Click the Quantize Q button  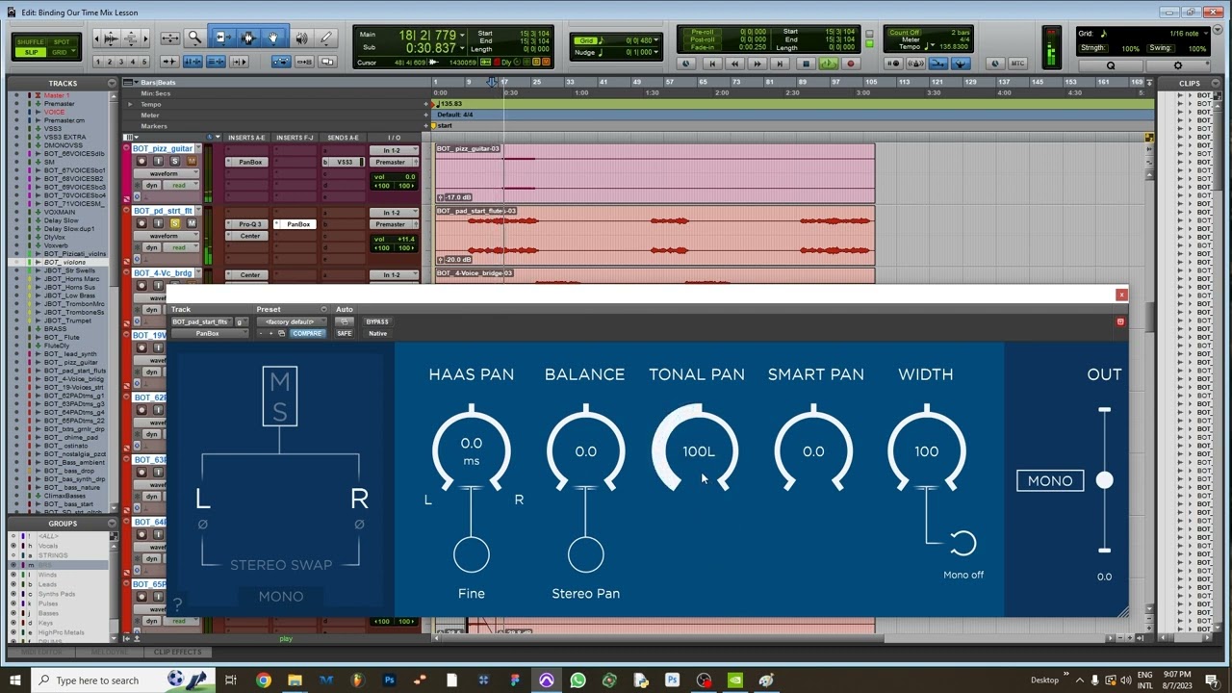1111,65
